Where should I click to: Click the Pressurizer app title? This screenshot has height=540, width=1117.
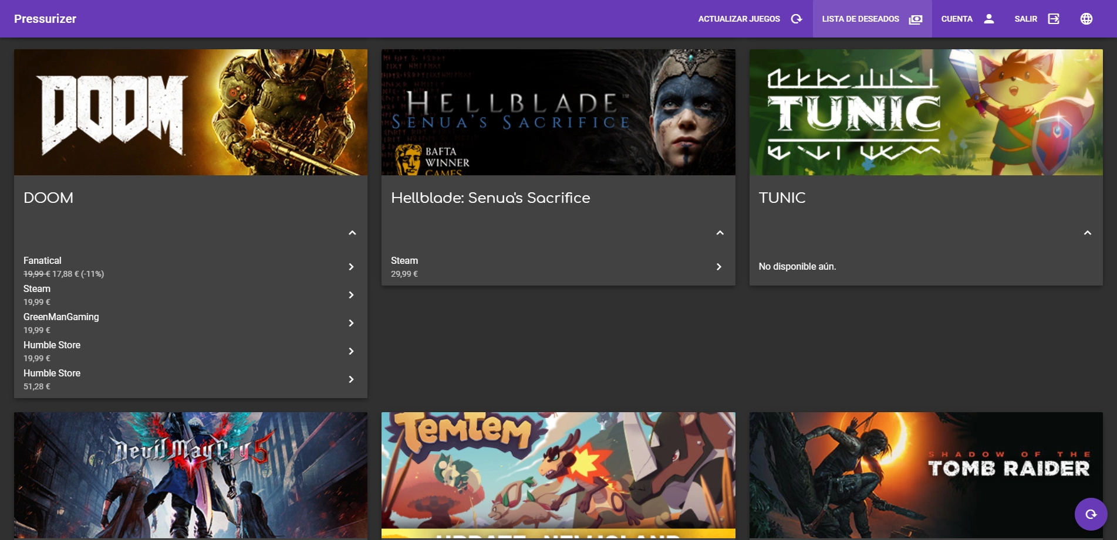pyautogui.click(x=45, y=19)
